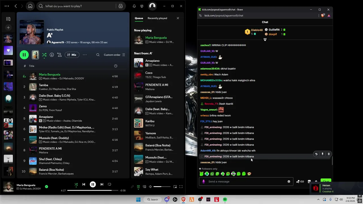The image size is (363, 204).
Task: Toggle playlist shuffle in playlist header
Action: click(x=44, y=55)
